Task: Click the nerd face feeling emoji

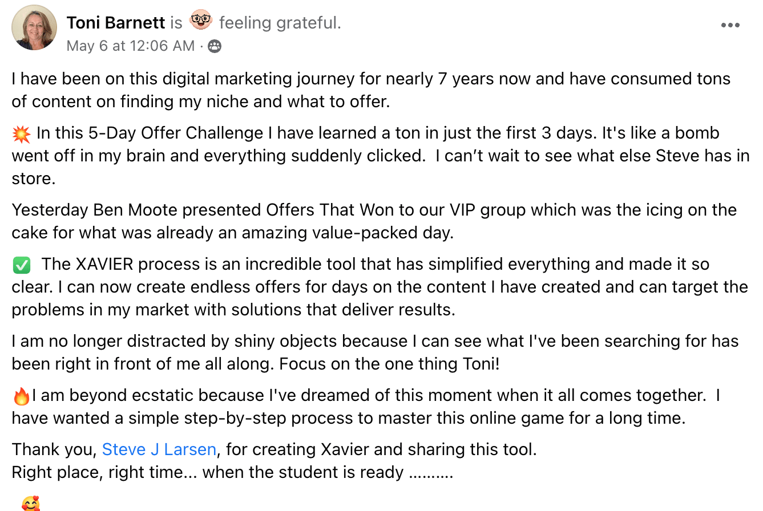Action: tap(200, 21)
